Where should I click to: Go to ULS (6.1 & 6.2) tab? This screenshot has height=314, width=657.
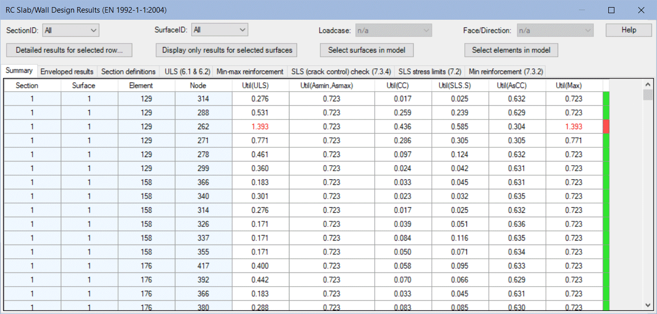pos(187,71)
